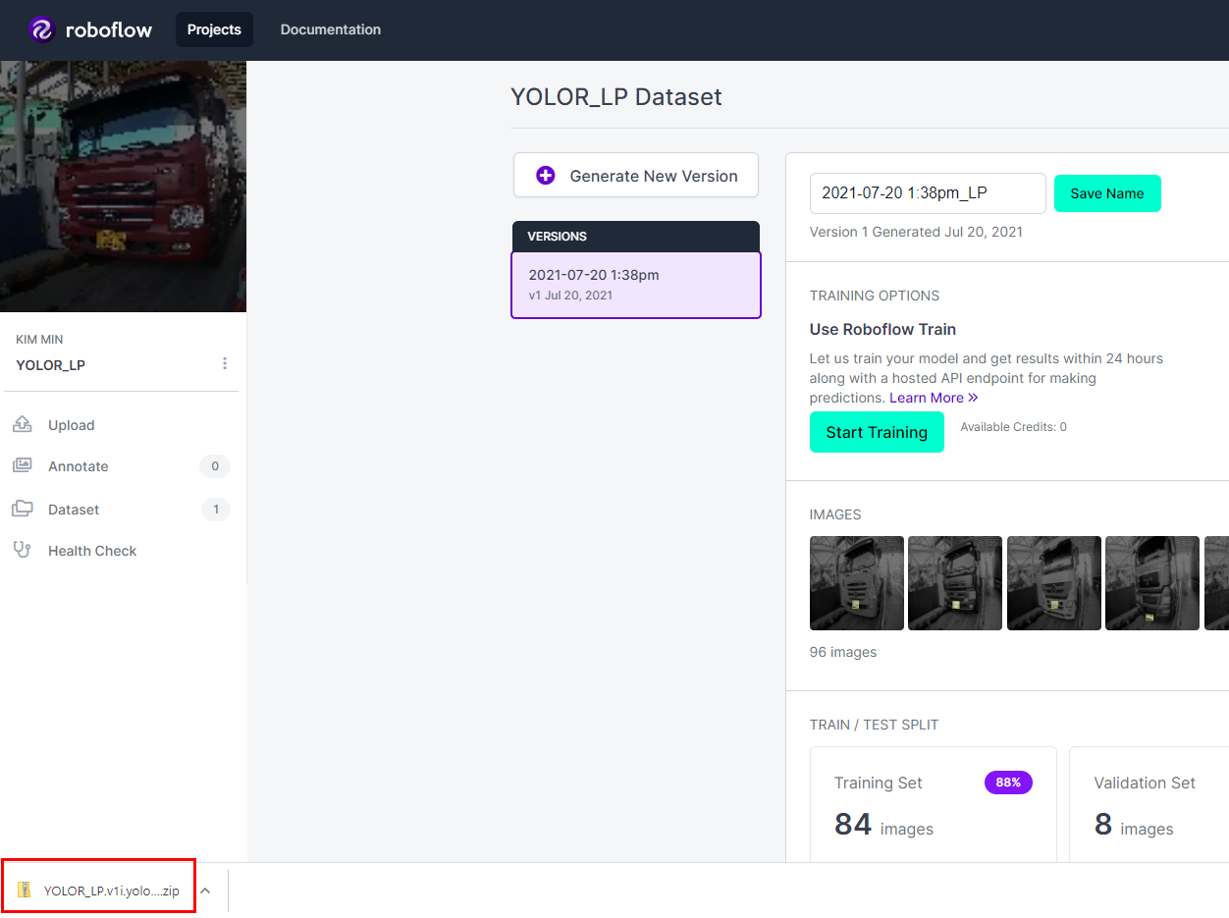
Task: Click the TRAINING OPTIONS heading
Action: 875,296
